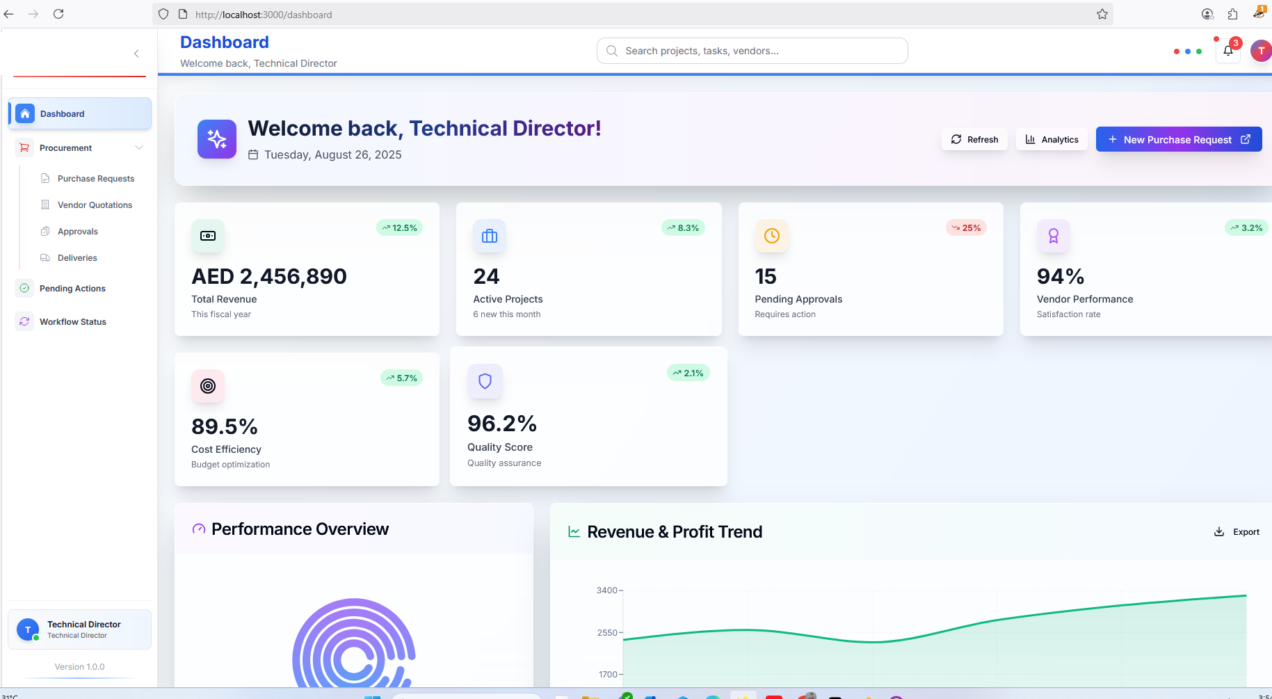Select Vendor Quotations in the sidebar
The height and width of the screenshot is (699, 1272).
coord(95,204)
